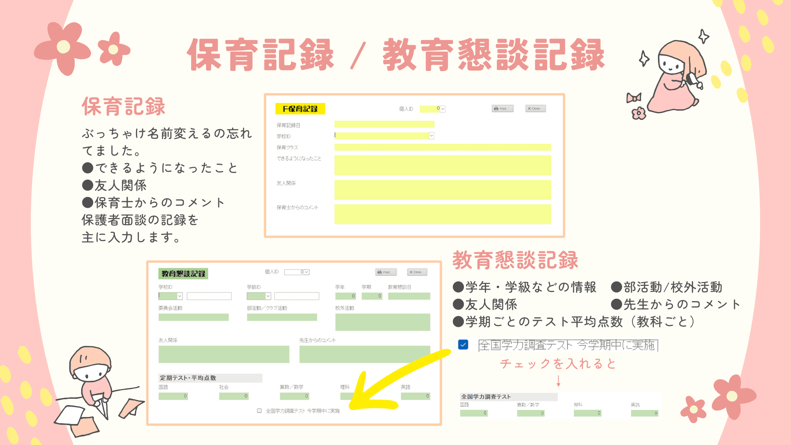Click the bullet text 先生からのコメント

pos(676,304)
